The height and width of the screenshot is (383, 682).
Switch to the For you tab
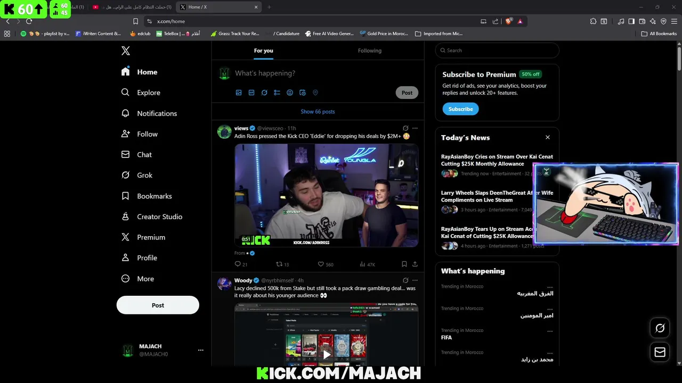[x=263, y=51]
